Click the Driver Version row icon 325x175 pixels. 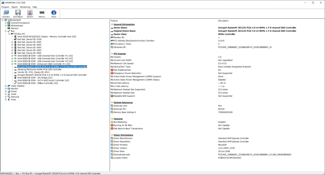(x=112, y=148)
